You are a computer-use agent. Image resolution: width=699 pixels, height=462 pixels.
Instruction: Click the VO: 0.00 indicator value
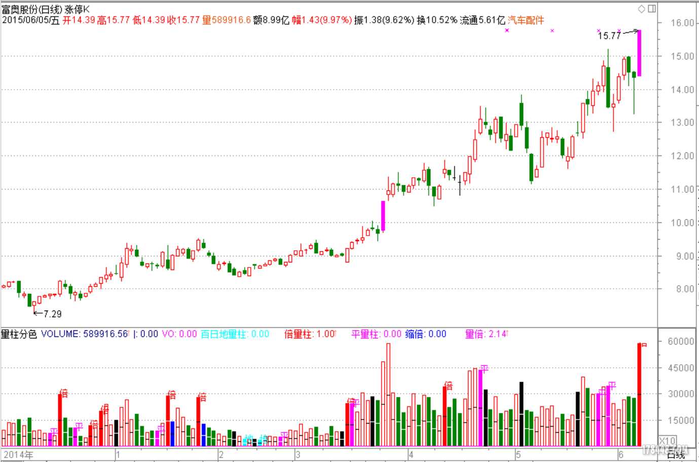[179, 334]
